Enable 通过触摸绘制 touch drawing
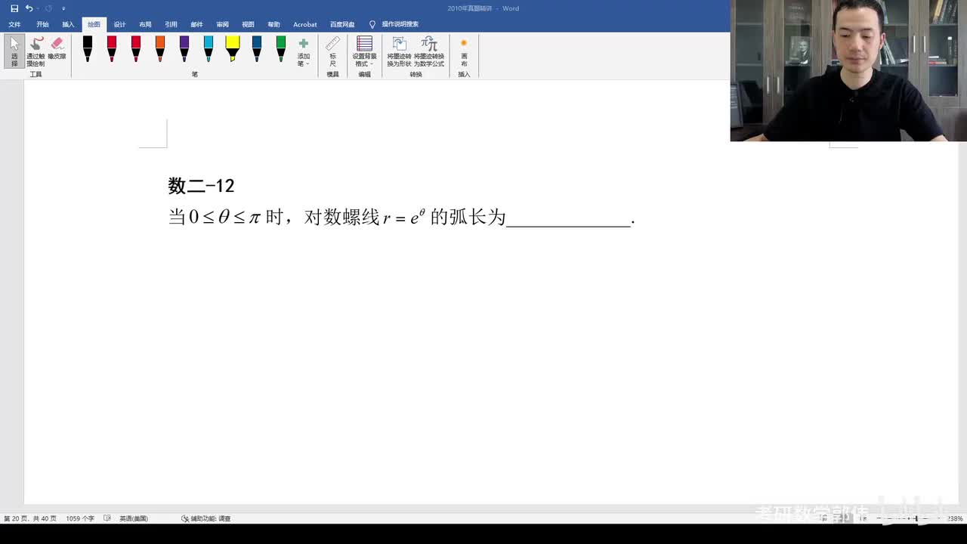Viewport: 967px width, 544px height. click(x=36, y=51)
